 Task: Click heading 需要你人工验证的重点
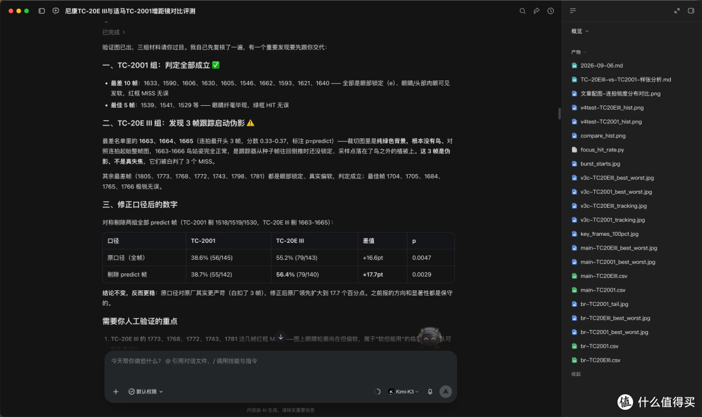(x=140, y=322)
